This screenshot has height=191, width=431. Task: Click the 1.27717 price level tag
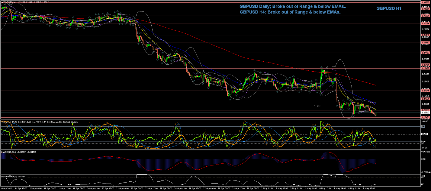click(x=425, y=53)
